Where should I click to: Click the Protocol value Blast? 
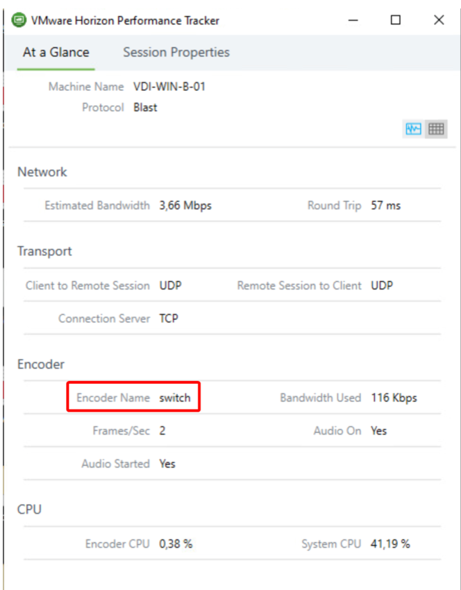(145, 108)
